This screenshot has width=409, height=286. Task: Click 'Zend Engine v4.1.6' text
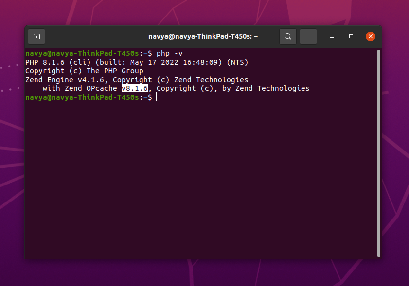click(x=64, y=80)
